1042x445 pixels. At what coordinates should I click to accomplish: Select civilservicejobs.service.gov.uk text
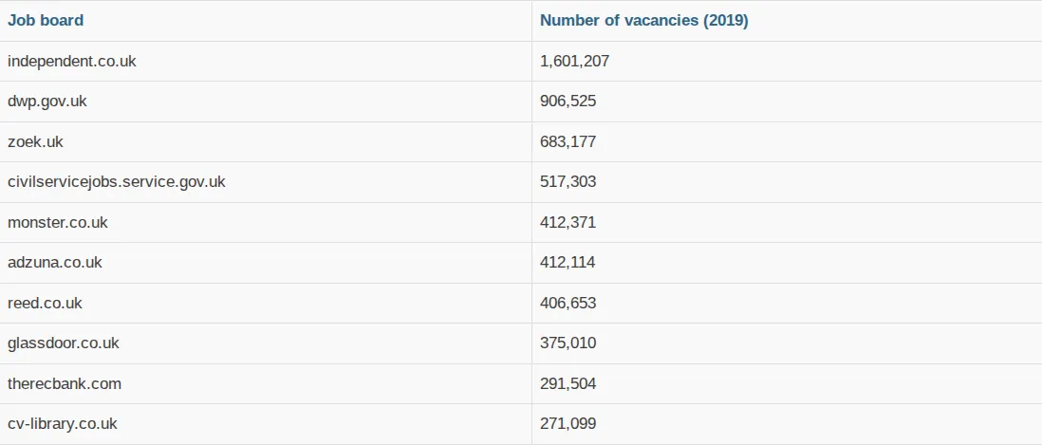[117, 182]
